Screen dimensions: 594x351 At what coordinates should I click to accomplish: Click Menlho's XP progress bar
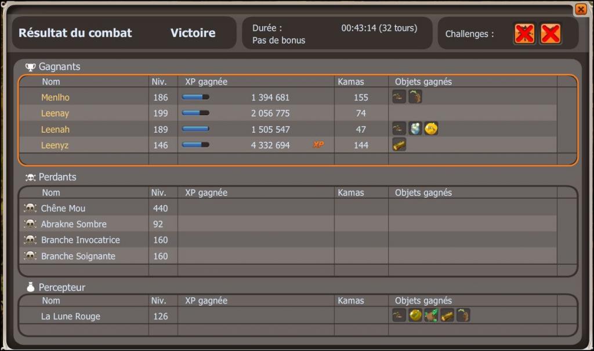pos(195,97)
